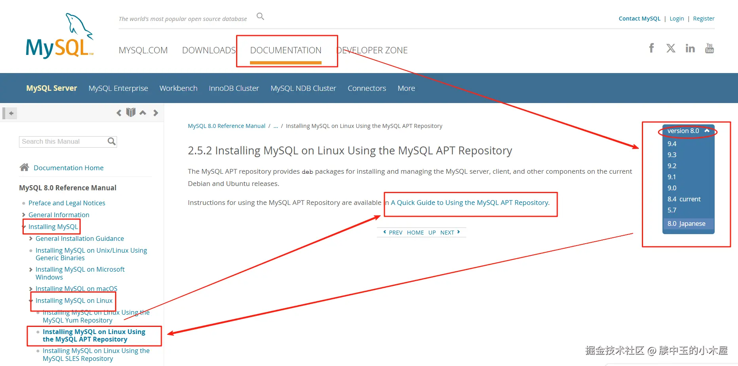738x366 pixels.
Task: Open the MySQL 8.0 Reference Manual breadcrumb
Action: 227,126
